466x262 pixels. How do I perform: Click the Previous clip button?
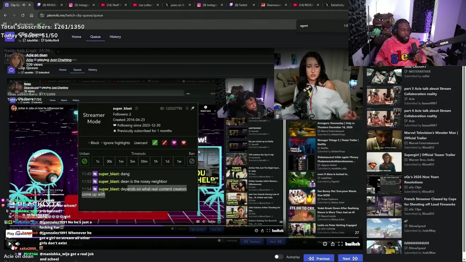coord(319,258)
